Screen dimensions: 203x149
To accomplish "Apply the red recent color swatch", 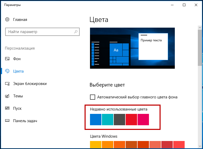I will coord(131,120).
